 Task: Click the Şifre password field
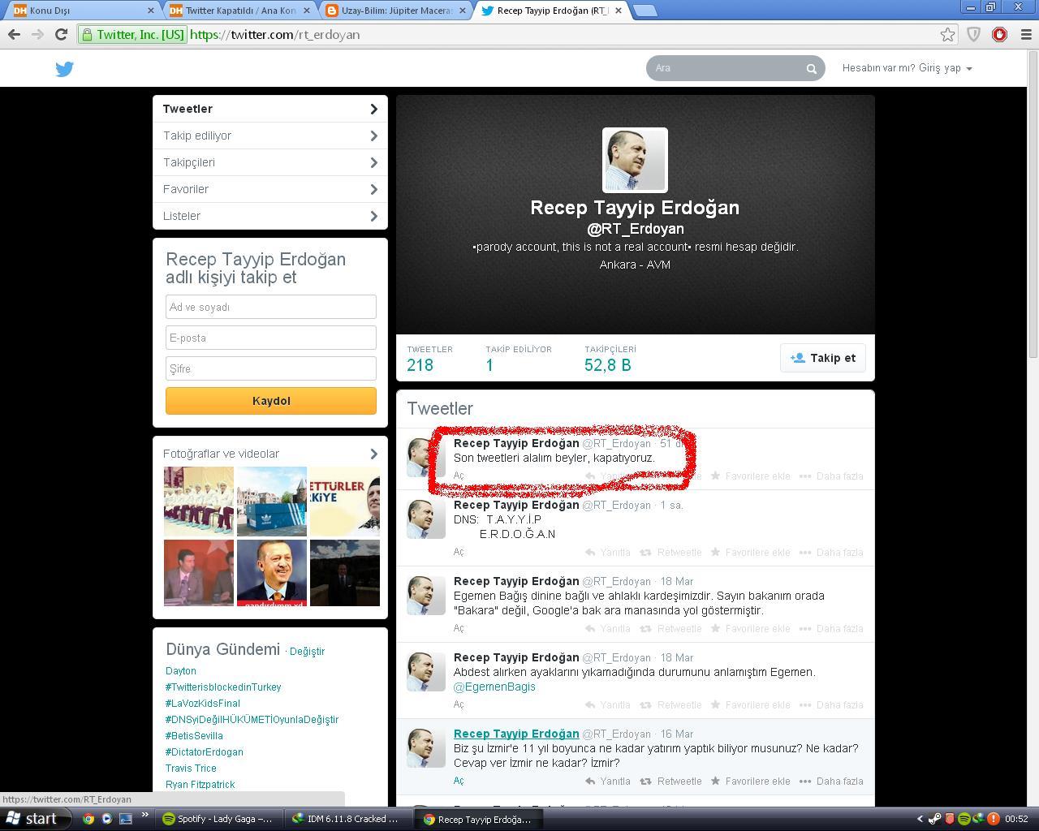point(271,368)
